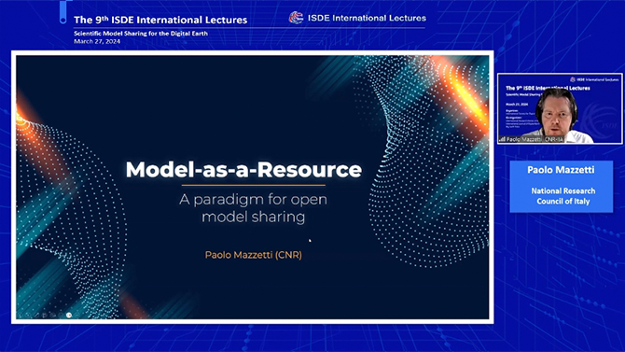Open the see-all-slides grid icon

point(44,315)
